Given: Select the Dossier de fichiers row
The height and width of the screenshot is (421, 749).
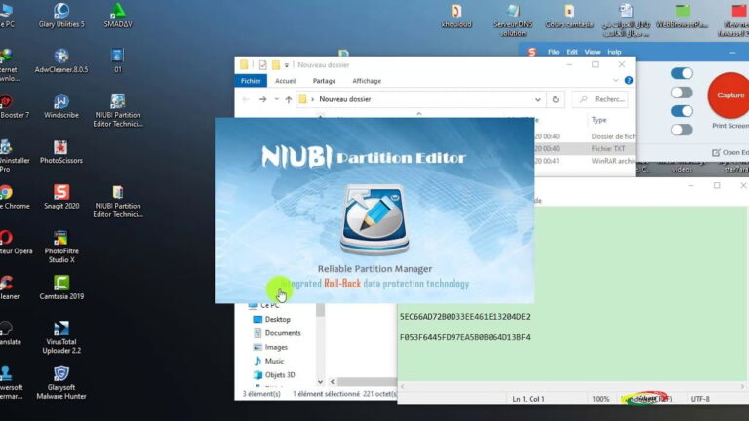Looking at the screenshot, I should [585, 136].
